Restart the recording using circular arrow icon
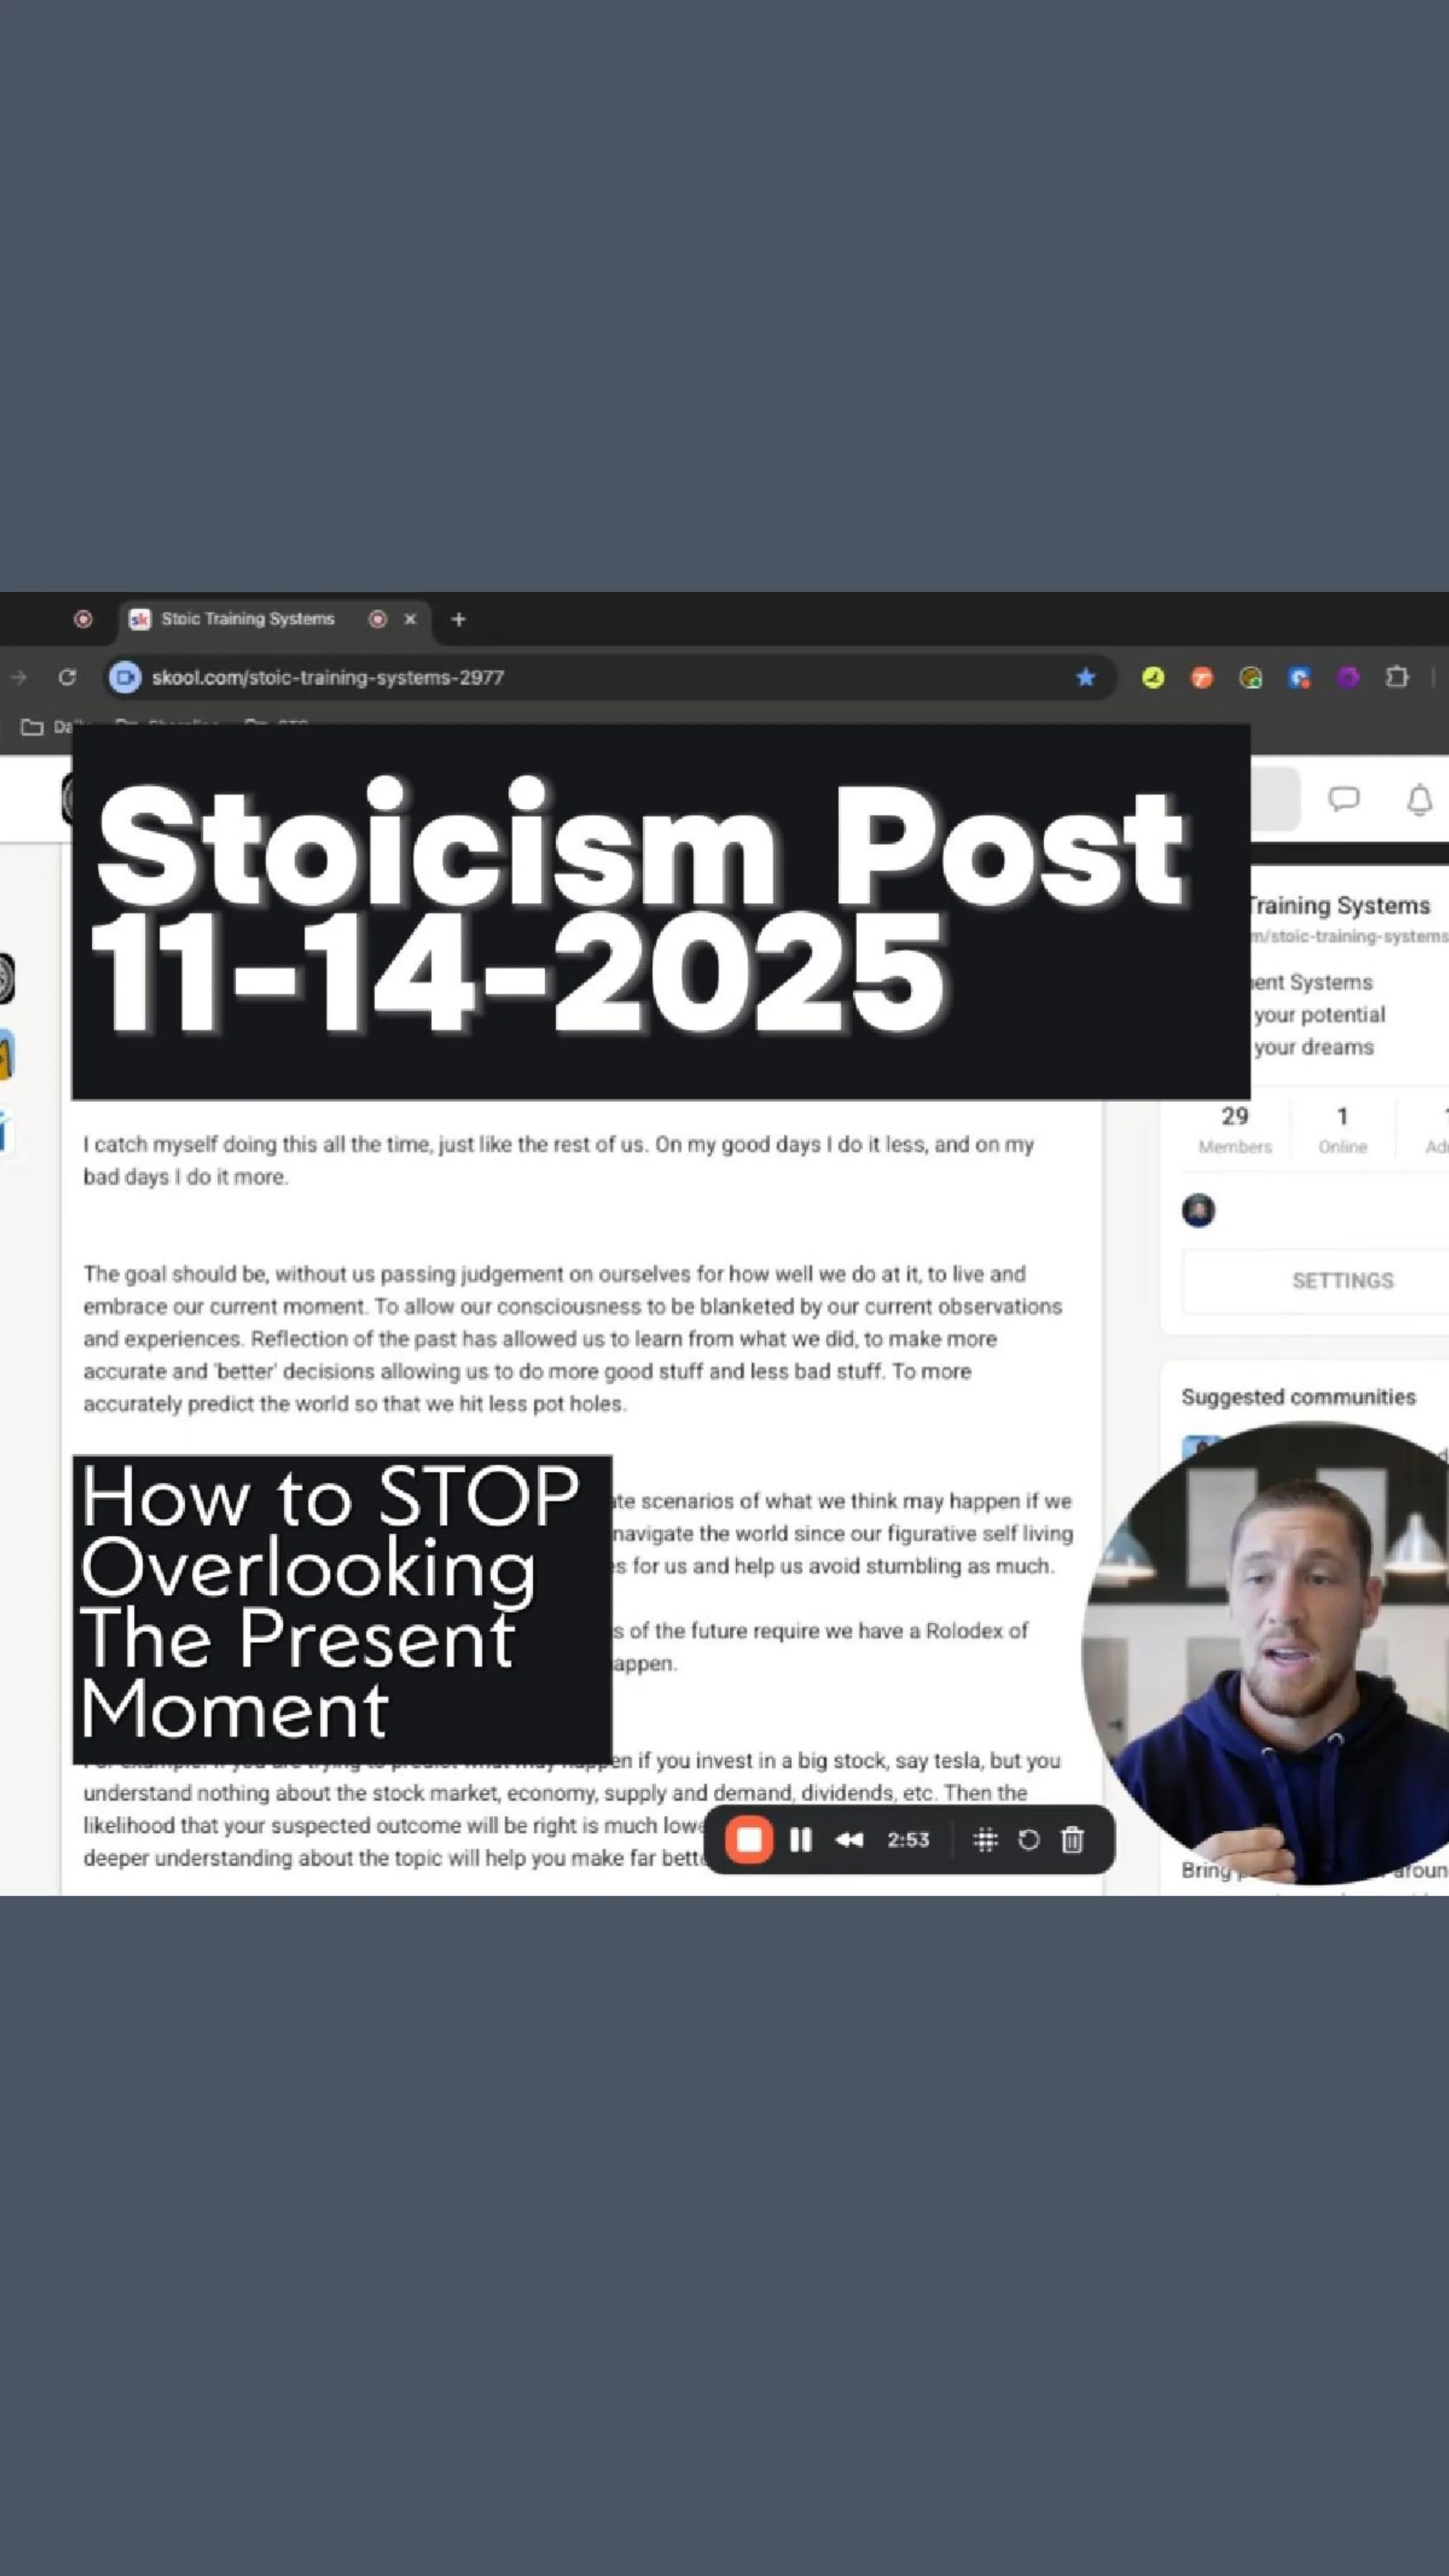Screen dimensions: 1449x2576 (1028, 1840)
